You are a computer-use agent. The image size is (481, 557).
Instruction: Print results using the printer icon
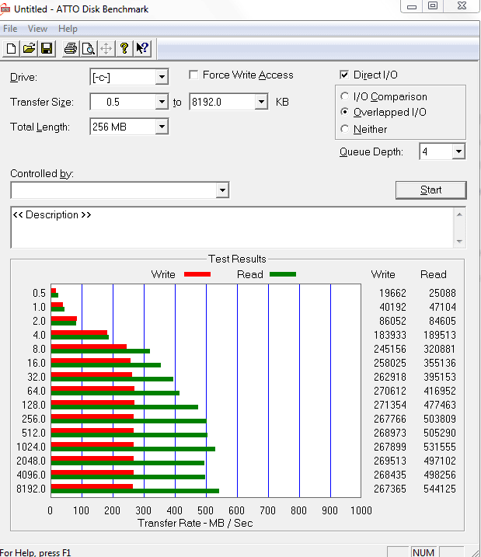point(71,48)
